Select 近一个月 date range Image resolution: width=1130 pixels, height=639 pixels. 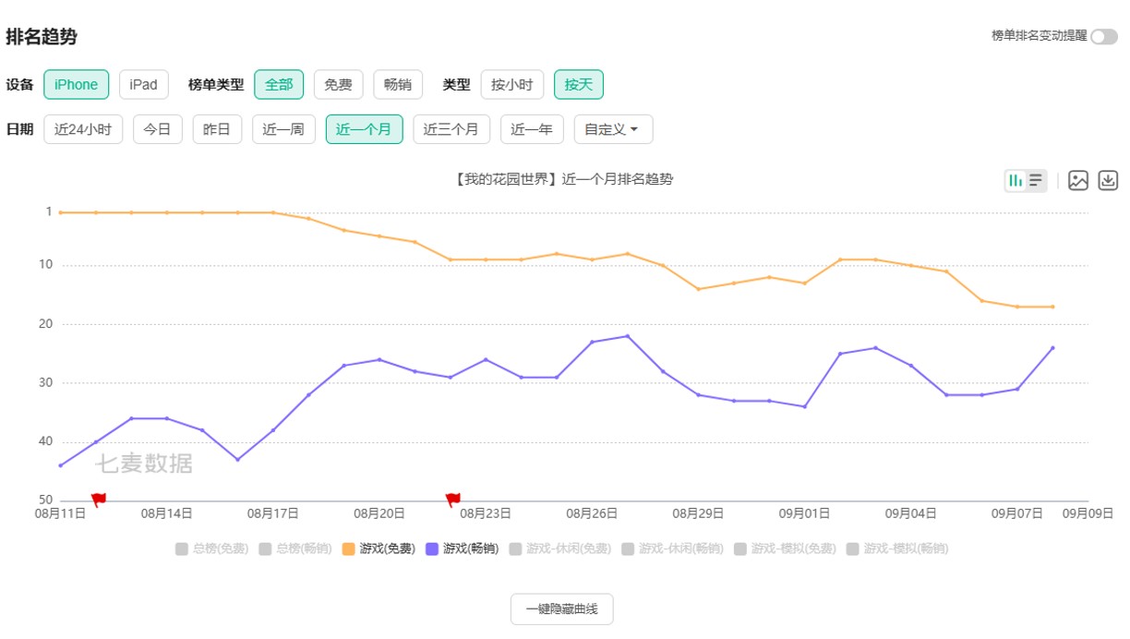click(x=364, y=129)
